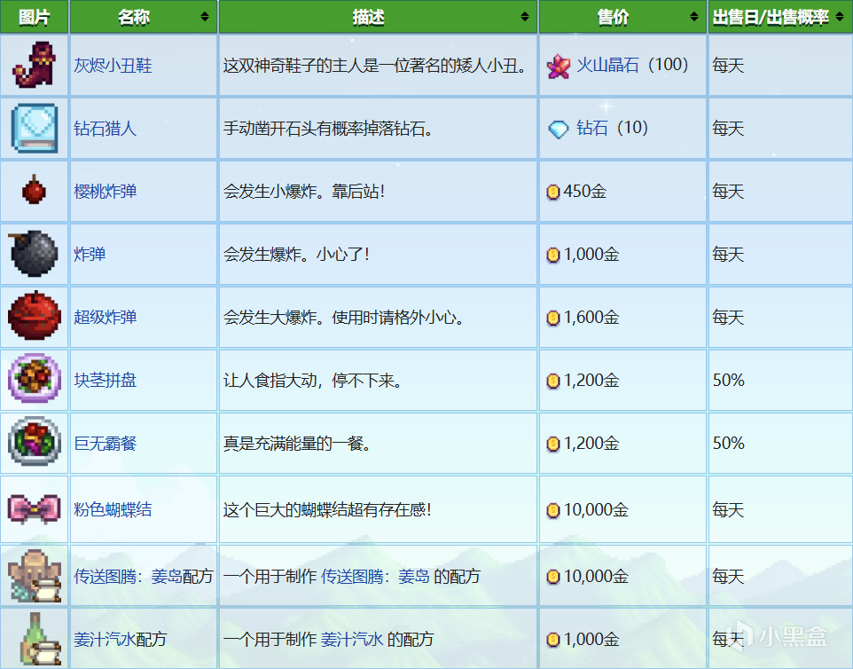The width and height of the screenshot is (853, 669).
Task: Click 每天 in the 灰烬小丑鞋 row
Action: (728, 66)
